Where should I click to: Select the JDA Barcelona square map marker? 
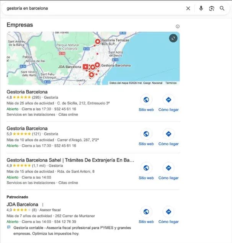(85, 67)
